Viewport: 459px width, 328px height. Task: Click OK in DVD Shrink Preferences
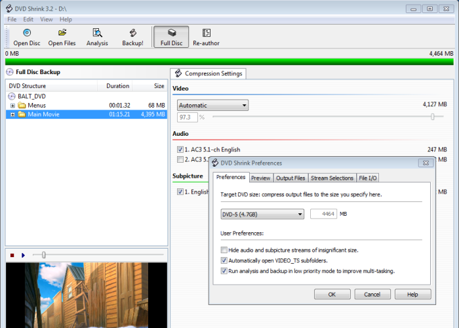[332, 295]
